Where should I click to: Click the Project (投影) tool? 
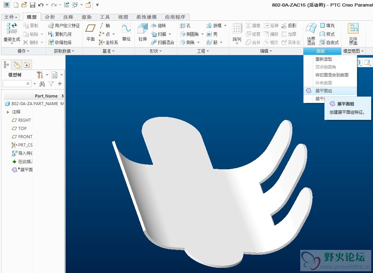pos(289,26)
